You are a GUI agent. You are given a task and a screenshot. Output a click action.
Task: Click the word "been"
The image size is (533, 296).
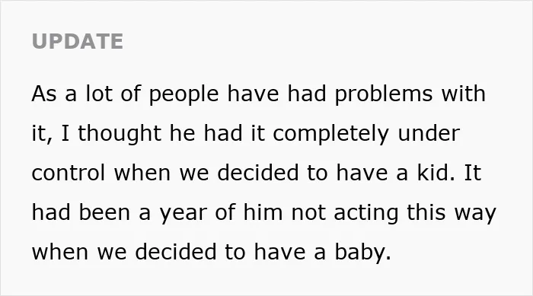pos(104,212)
